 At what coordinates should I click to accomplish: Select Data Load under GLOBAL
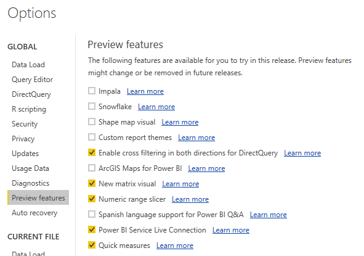click(28, 65)
